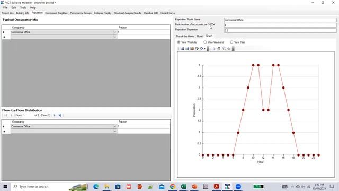
Task: Click the Population Model Name field
Action: [x=280, y=20]
